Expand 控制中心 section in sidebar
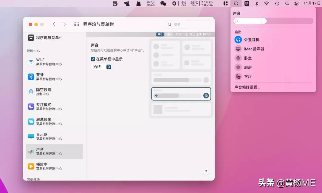 33,51
